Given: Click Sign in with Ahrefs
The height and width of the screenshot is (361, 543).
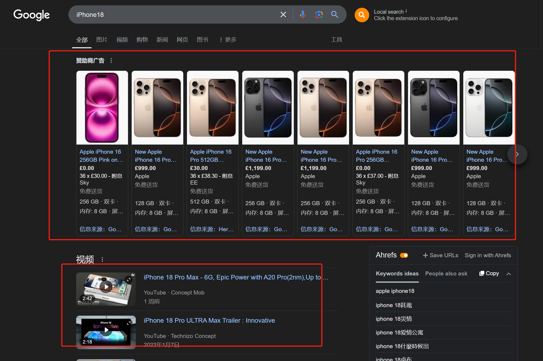Looking at the screenshot, I should pyautogui.click(x=487, y=255).
